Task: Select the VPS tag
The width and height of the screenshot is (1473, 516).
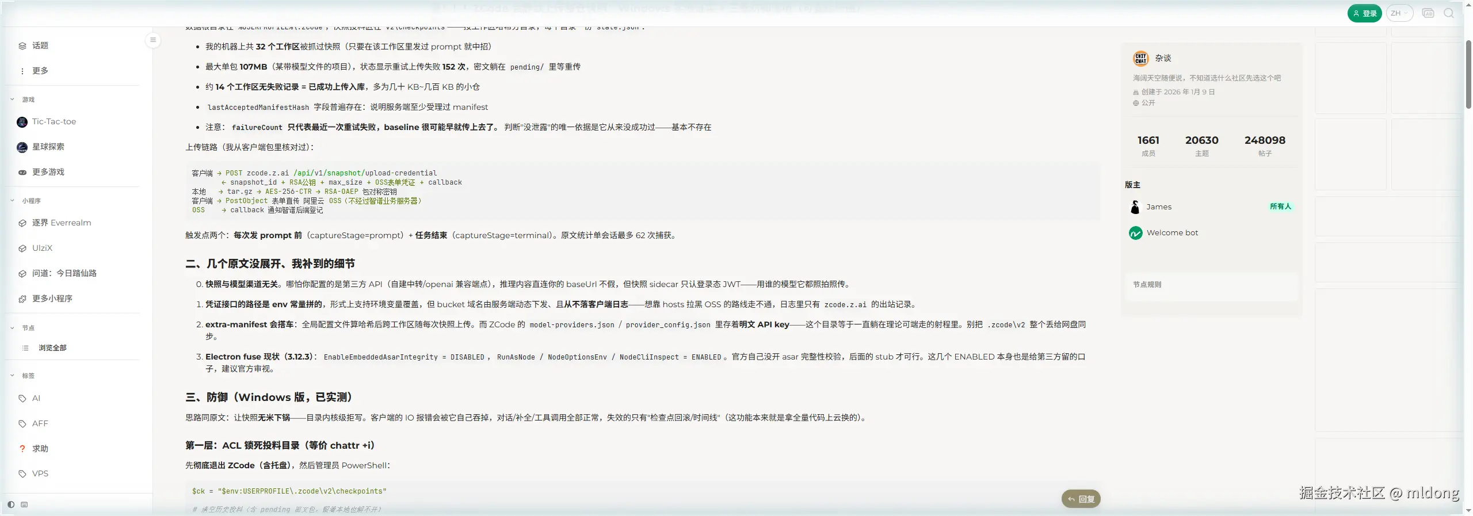Action: coord(40,473)
